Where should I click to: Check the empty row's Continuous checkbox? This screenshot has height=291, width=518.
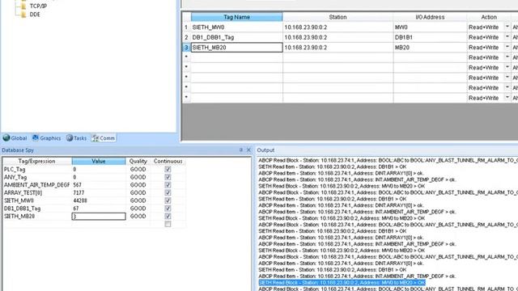[168, 224]
